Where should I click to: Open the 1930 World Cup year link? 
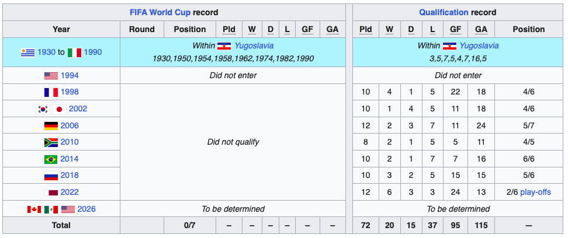(46, 52)
